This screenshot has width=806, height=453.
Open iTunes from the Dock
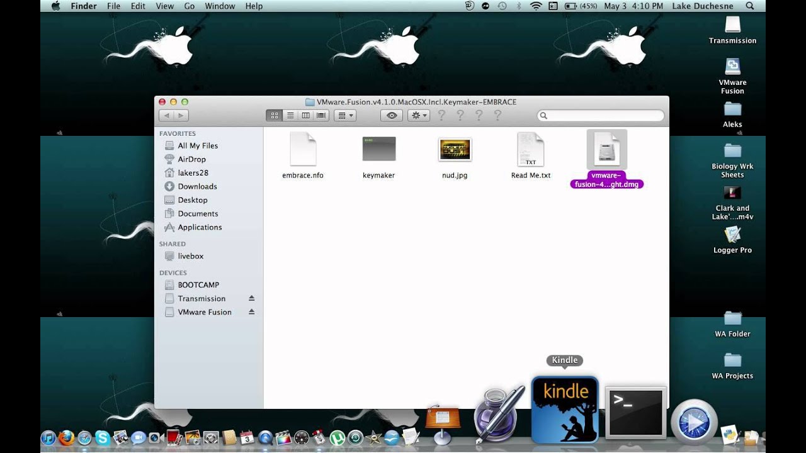click(x=48, y=438)
